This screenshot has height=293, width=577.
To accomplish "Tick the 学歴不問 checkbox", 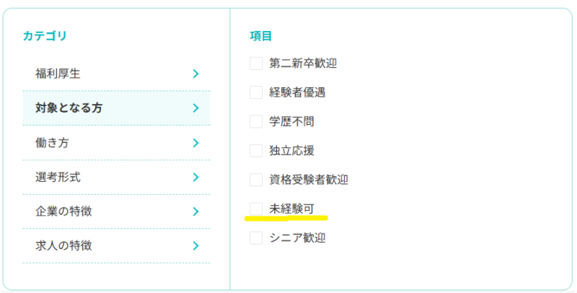I will pos(256,121).
